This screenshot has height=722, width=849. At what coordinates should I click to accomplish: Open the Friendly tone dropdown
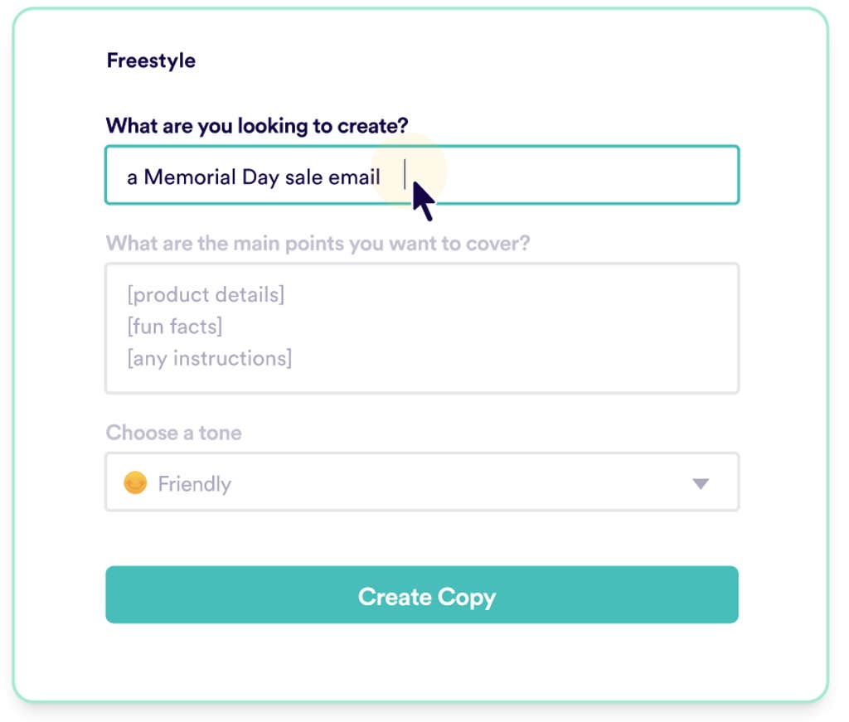click(x=421, y=482)
